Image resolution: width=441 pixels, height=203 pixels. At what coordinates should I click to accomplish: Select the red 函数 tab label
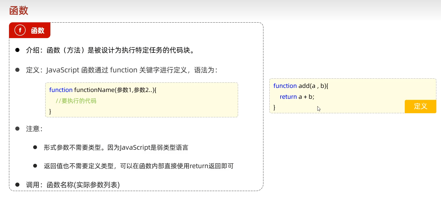[x=38, y=30]
